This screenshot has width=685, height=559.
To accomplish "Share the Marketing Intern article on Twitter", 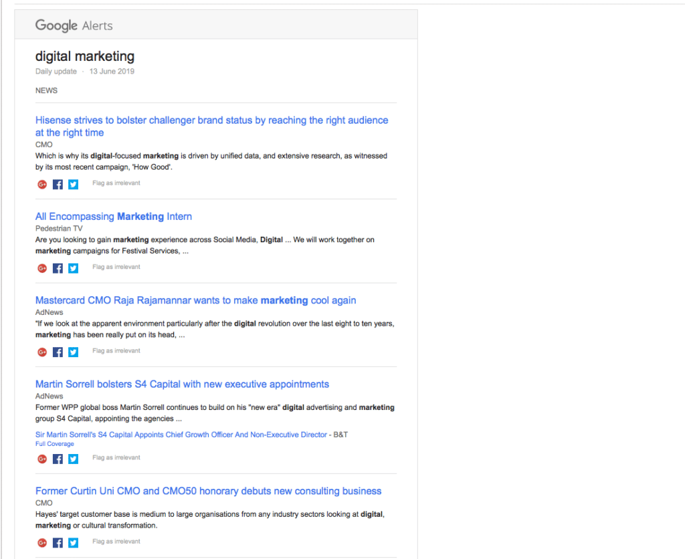I will [x=72, y=267].
